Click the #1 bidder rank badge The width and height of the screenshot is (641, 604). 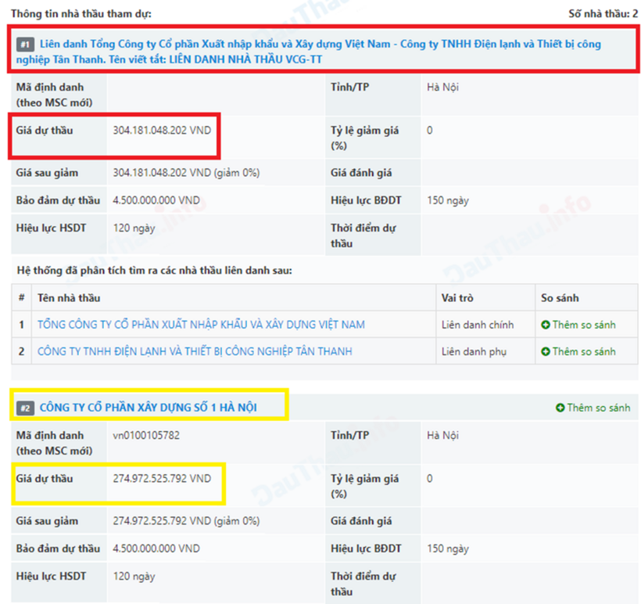(x=25, y=44)
